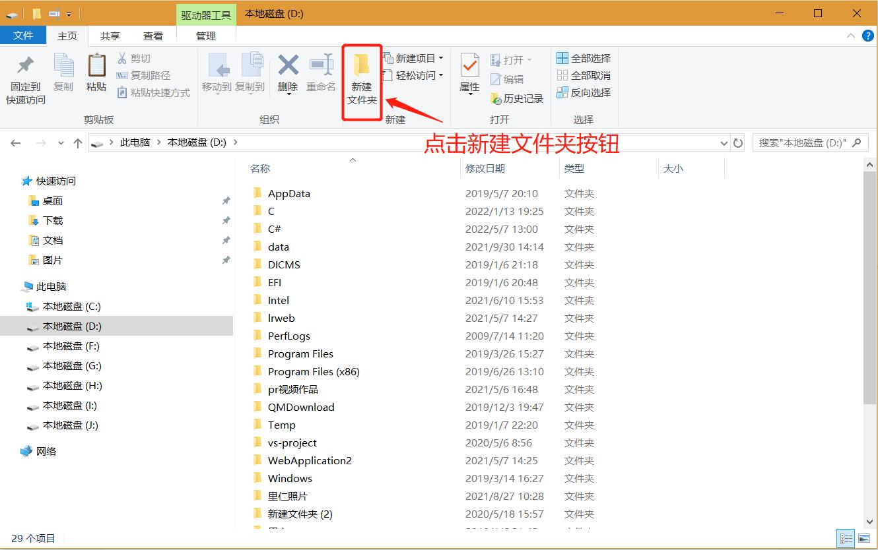Switch to the 查看 (View) ribbon tab
Image resolution: width=878 pixels, height=550 pixels.
[152, 36]
